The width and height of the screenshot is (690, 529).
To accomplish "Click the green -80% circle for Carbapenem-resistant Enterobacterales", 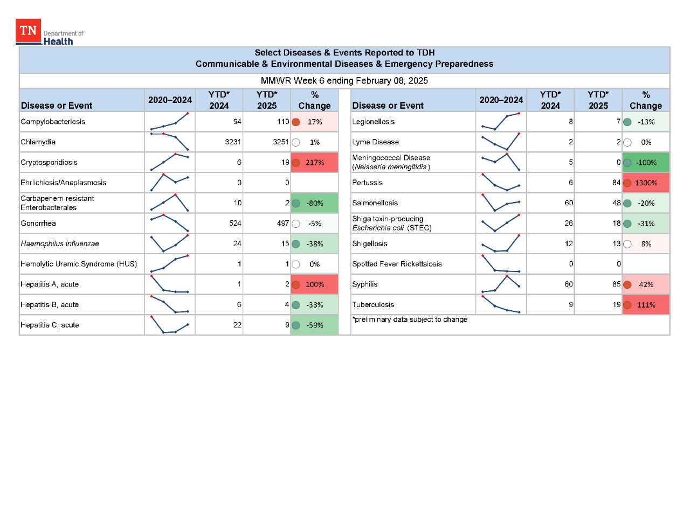I will coord(296,203).
